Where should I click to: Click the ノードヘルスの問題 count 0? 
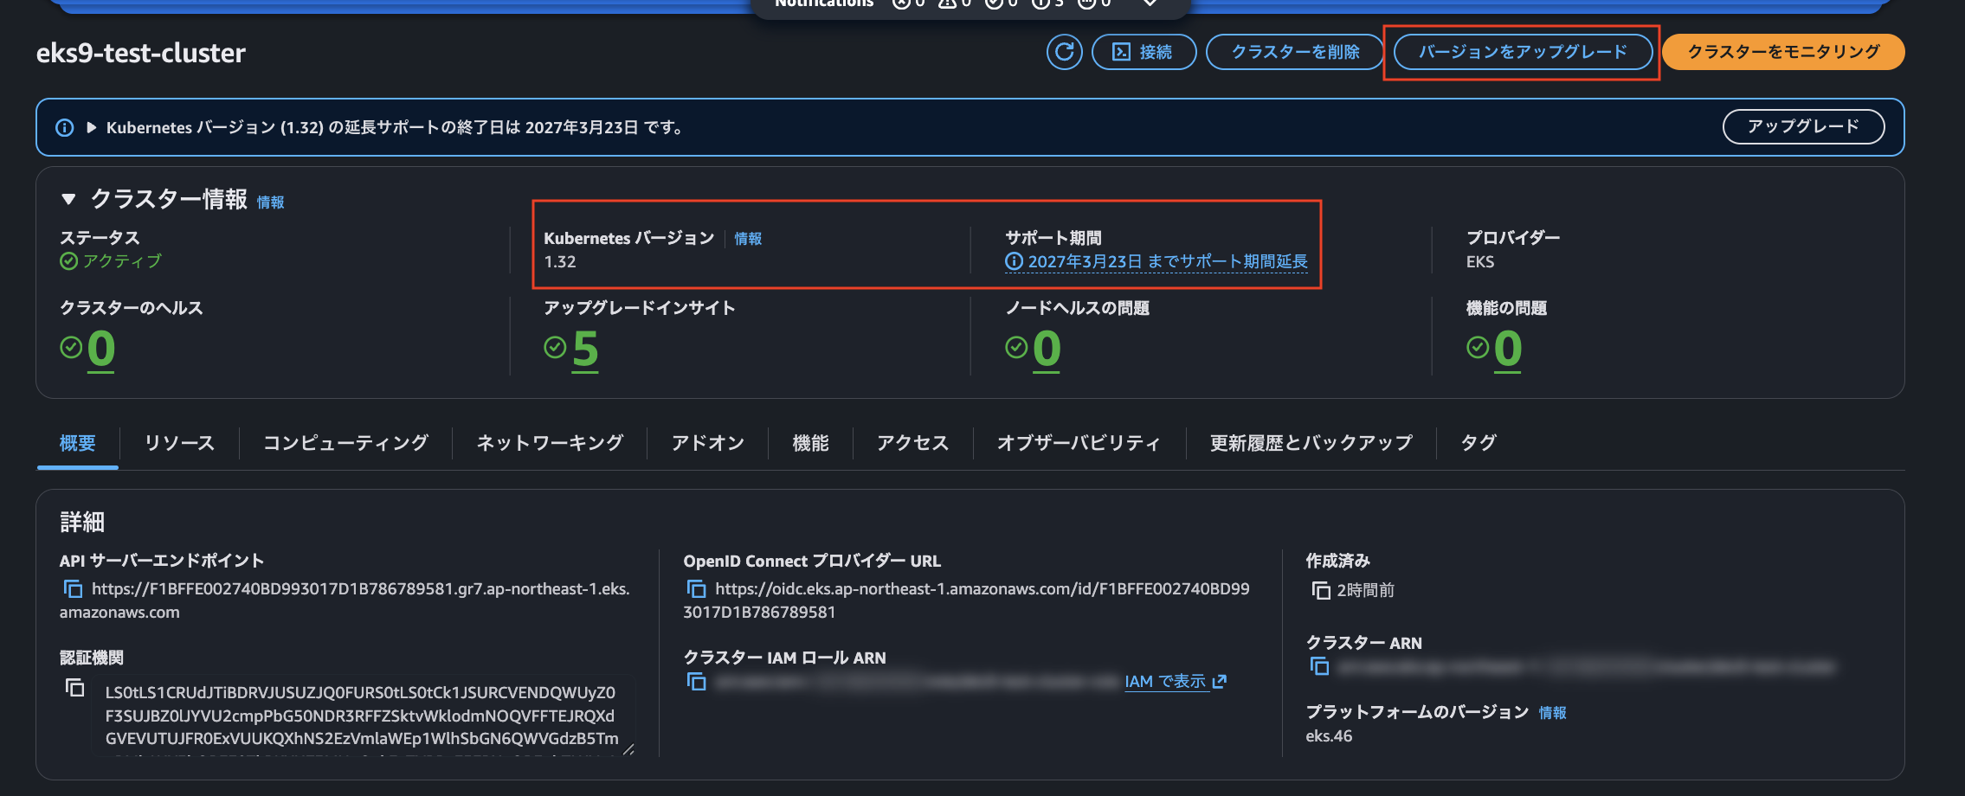[x=1047, y=349]
